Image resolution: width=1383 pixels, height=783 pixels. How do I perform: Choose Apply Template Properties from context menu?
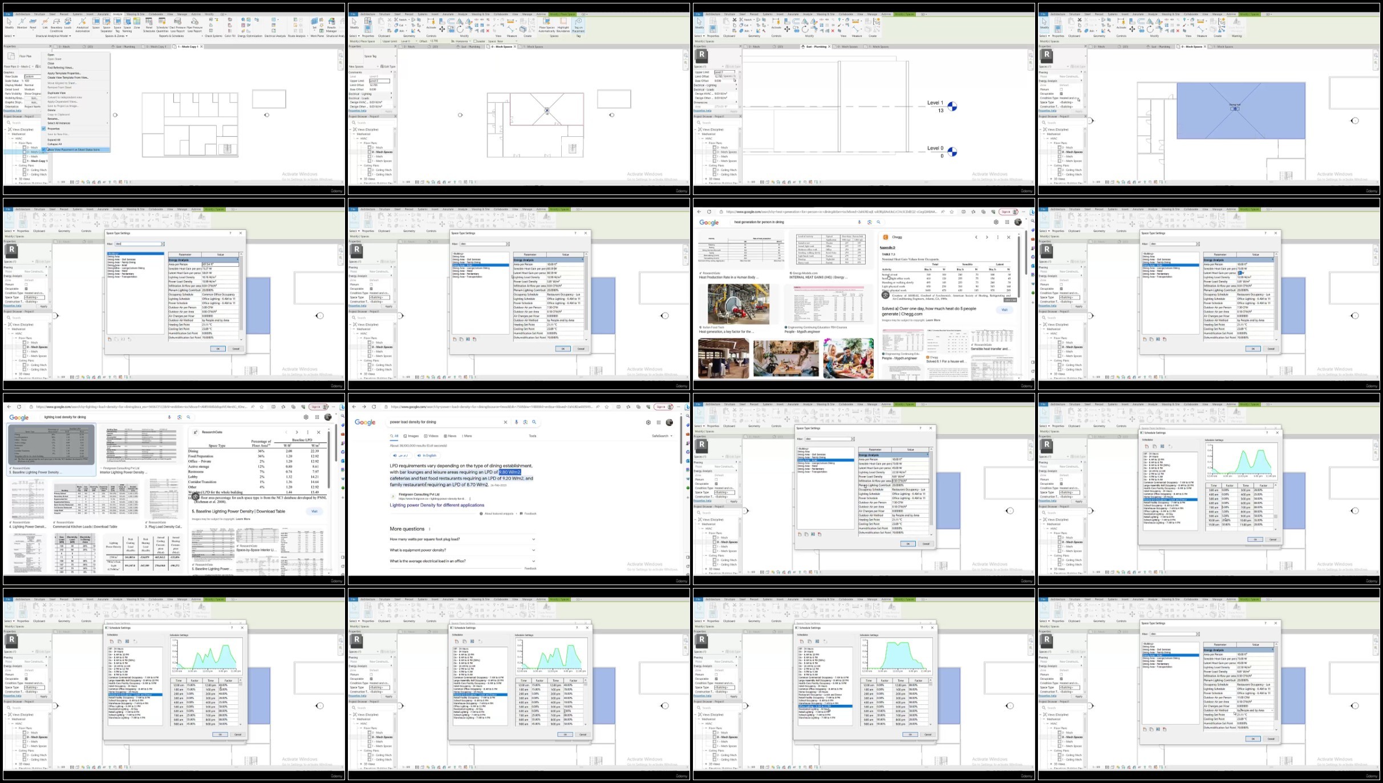[x=64, y=73]
